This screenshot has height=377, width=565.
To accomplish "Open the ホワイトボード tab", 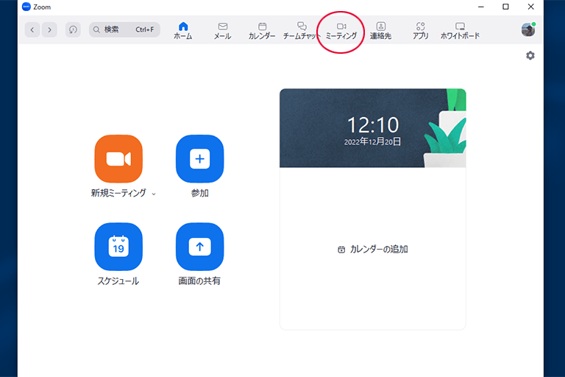I will [x=460, y=30].
